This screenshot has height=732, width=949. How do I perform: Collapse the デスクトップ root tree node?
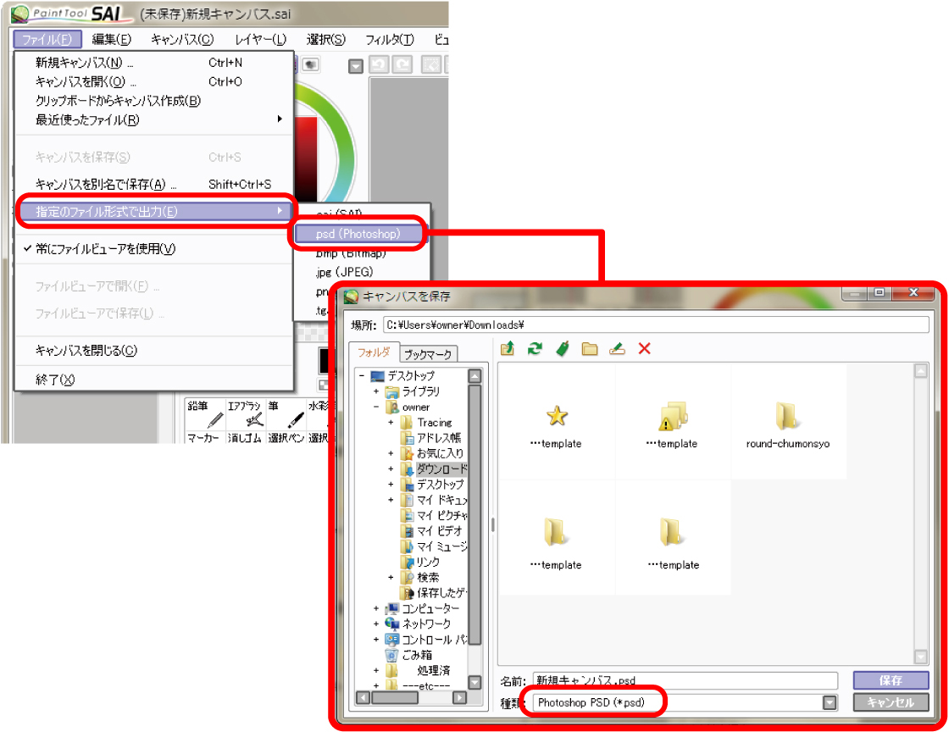click(361, 375)
